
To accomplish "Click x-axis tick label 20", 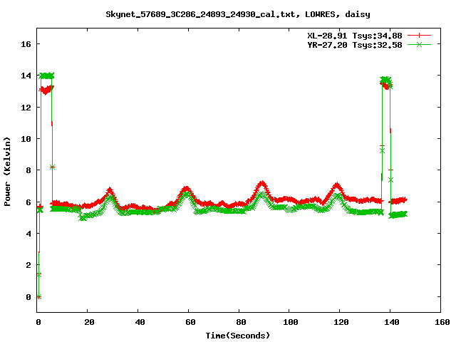I will 89,322.
